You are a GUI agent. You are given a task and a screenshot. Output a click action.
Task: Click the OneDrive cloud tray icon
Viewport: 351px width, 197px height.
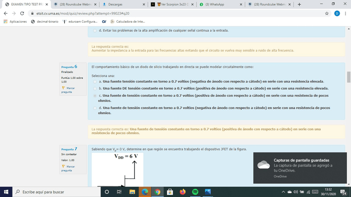289,192
